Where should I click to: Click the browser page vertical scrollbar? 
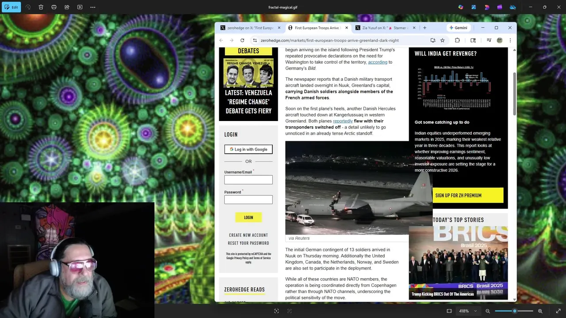click(513, 95)
